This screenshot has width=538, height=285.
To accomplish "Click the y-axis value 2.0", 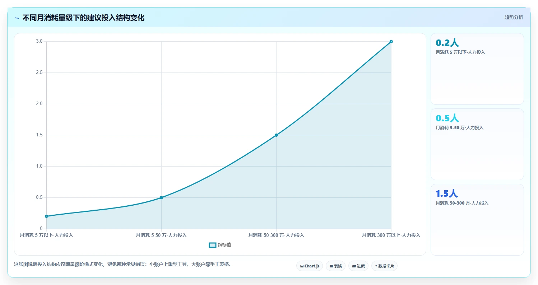I will 39,104.
